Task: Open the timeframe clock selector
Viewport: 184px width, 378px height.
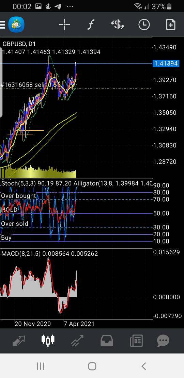Action: 144,25
